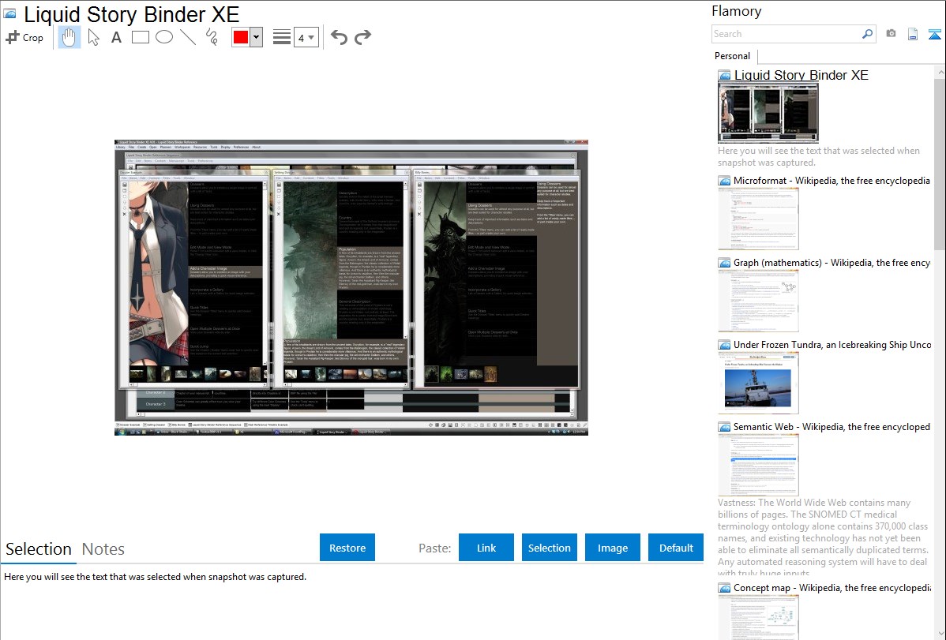
Task: Redo the last annotation
Action: point(362,37)
